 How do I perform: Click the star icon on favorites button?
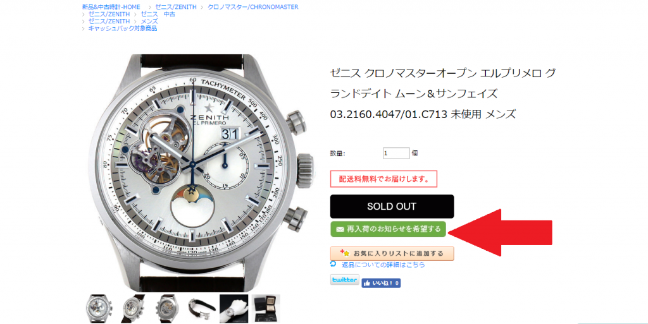tap(345, 253)
